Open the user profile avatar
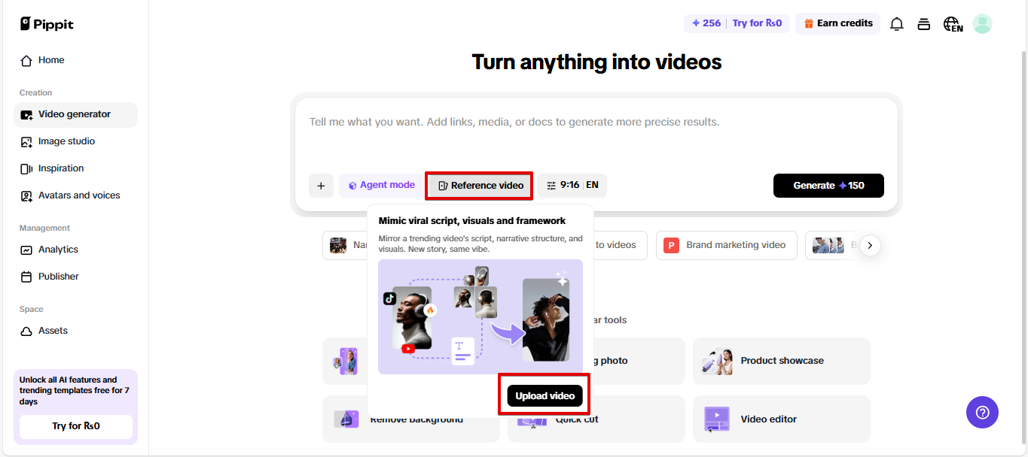The width and height of the screenshot is (1028, 457). (x=982, y=24)
